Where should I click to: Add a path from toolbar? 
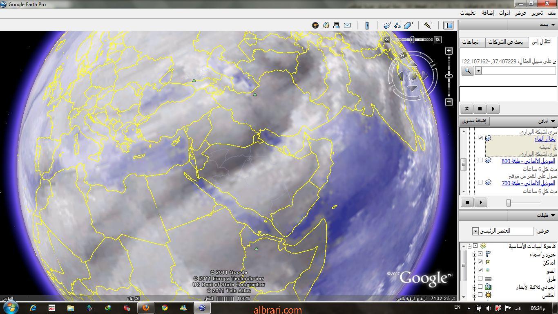pos(398,25)
